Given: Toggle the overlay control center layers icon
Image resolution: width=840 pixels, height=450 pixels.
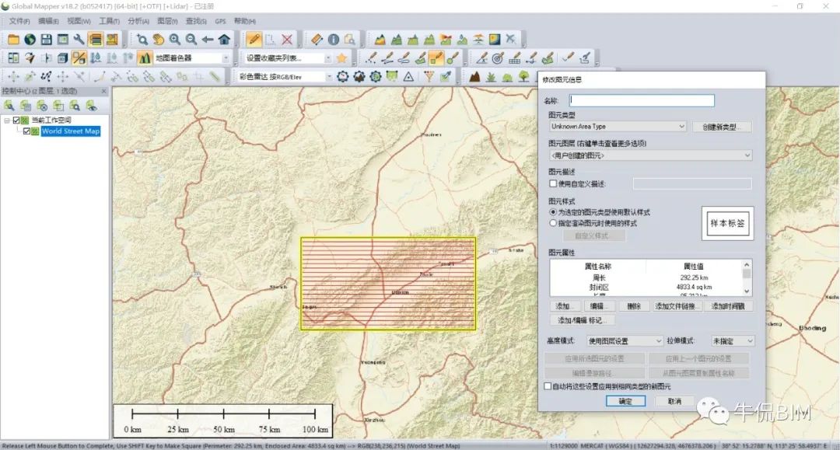Looking at the screenshot, I should pos(96,39).
